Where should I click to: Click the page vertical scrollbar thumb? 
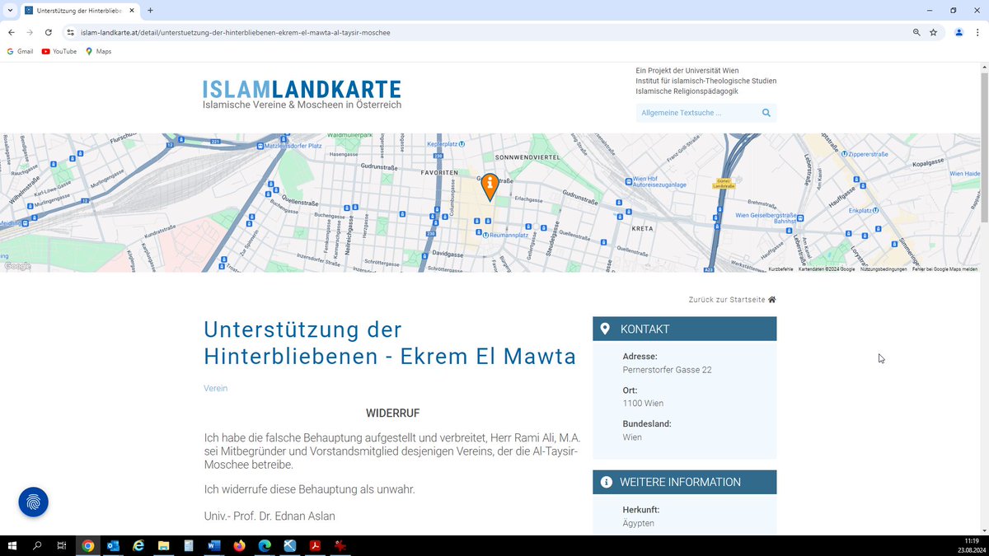point(984,147)
